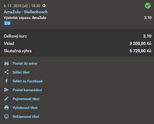Click the Skutečná výhra amount 6 720,00 Kč
The width and height of the screenshot is (154, 124).
click(x=140, y=51)
